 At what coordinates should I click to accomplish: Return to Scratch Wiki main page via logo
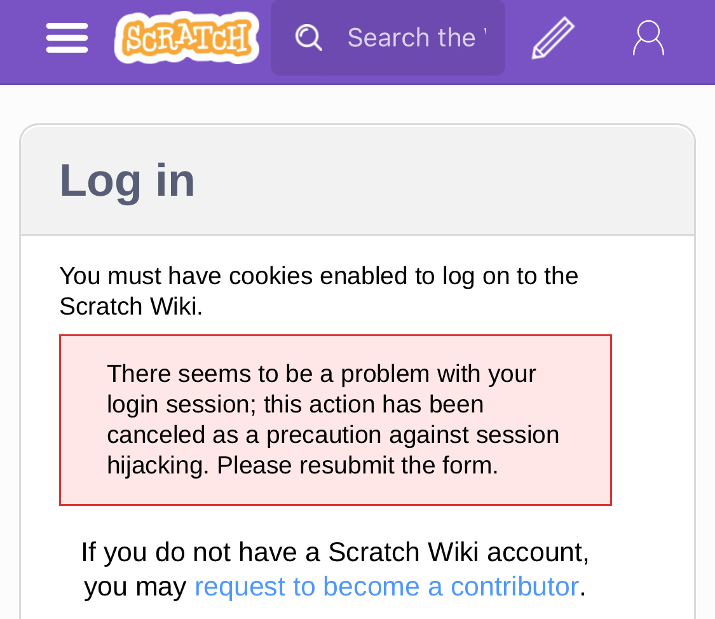(186, 37)
